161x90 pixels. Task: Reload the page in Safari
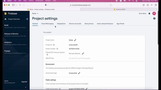[x=111, y=5]
